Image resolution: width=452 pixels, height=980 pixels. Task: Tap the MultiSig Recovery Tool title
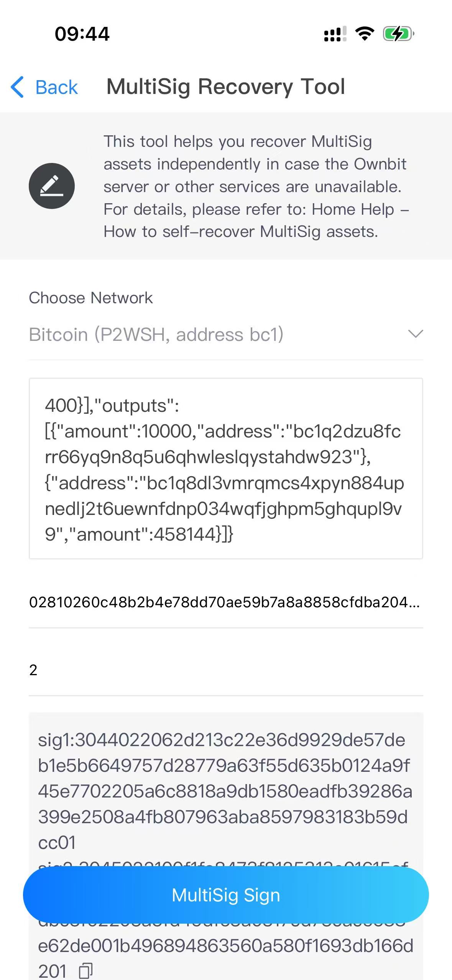(x=226, y=87)
